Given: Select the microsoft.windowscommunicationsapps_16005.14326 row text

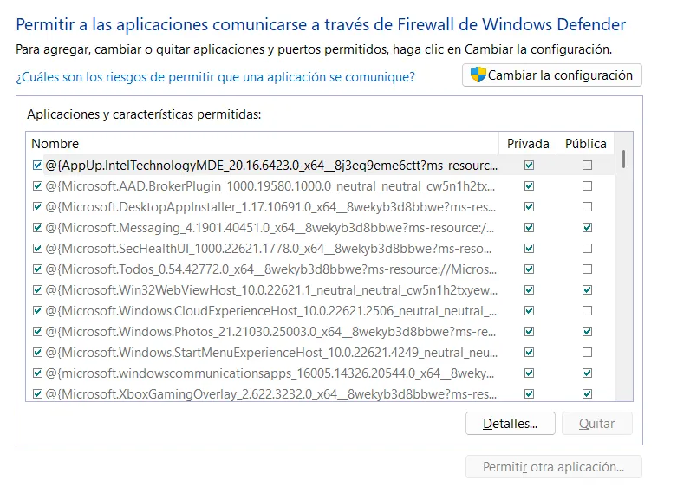Looking at the screenshot, I should tap(270, 373).
